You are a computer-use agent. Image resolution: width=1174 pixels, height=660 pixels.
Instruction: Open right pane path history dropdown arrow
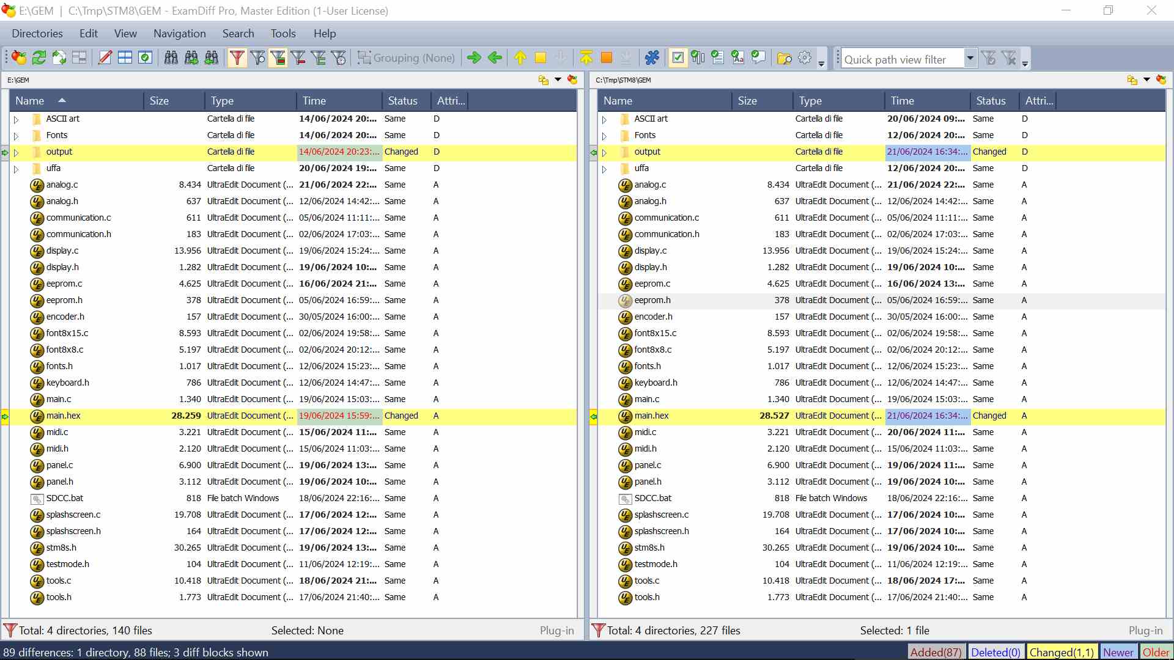tap(1146, 80)
